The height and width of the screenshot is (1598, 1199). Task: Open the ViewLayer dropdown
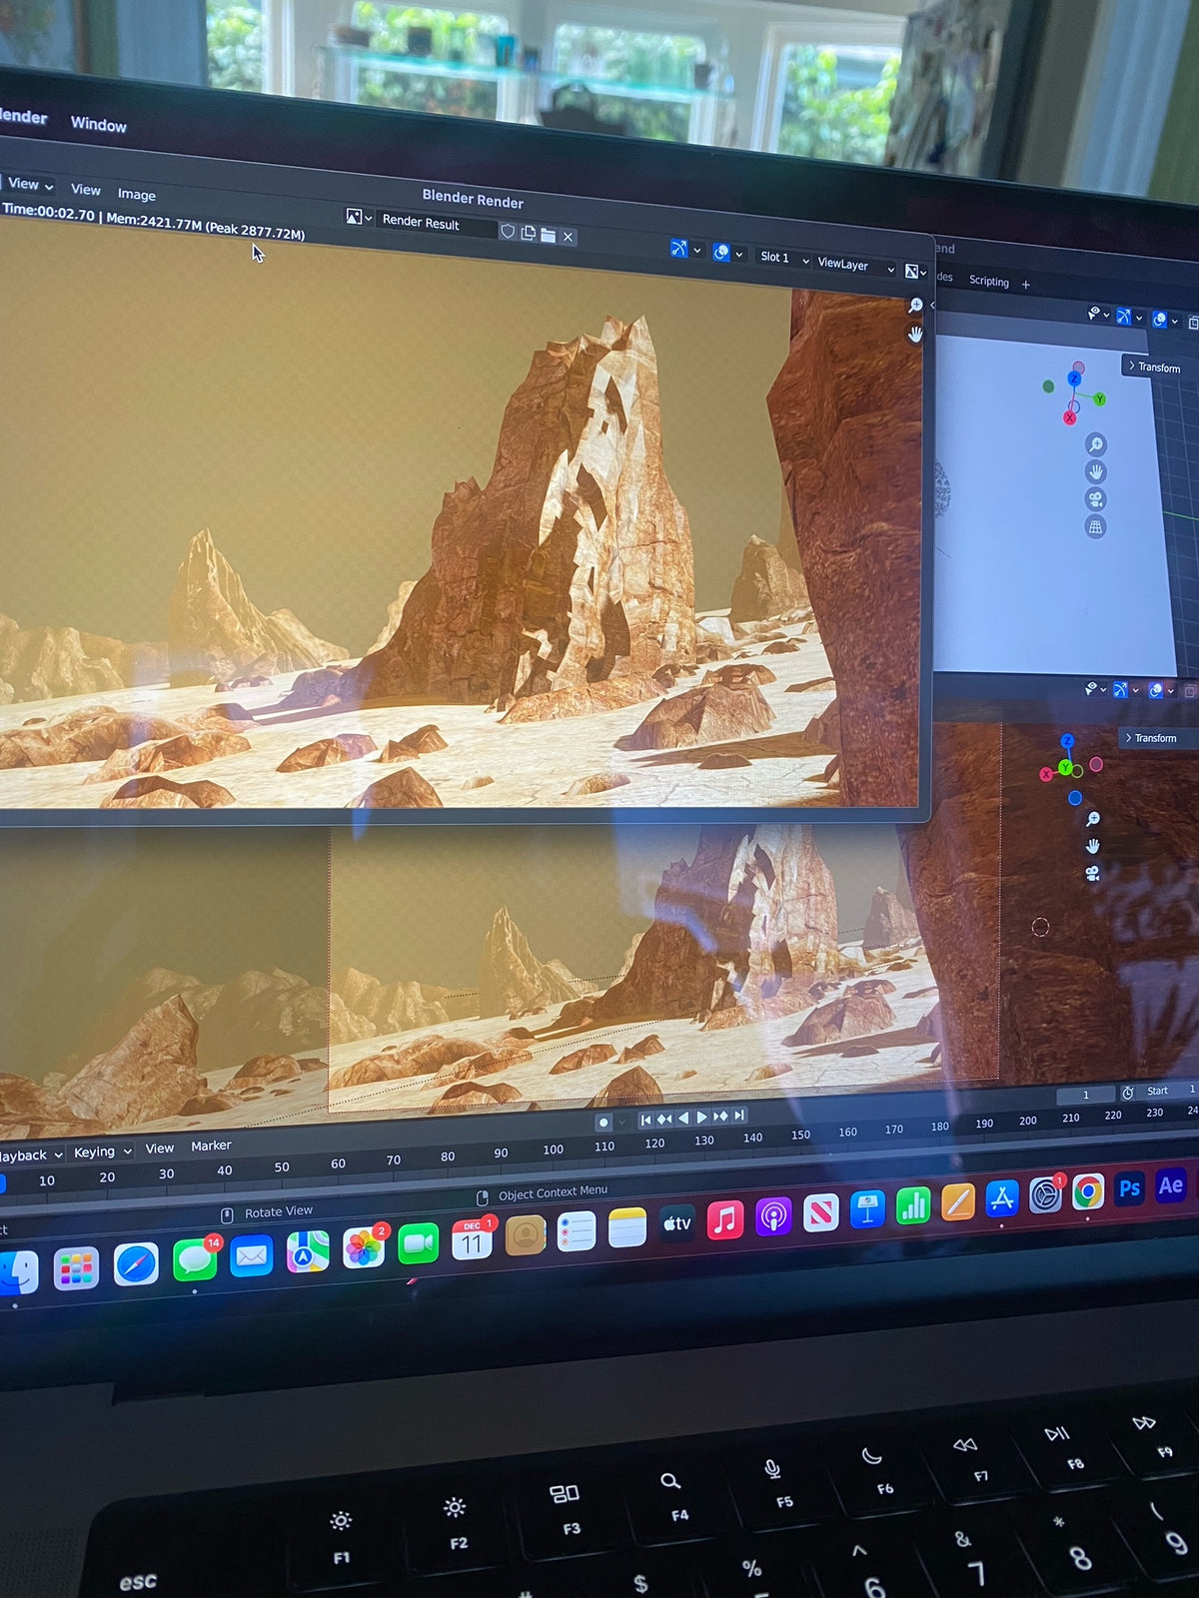[x=854, y=265]
